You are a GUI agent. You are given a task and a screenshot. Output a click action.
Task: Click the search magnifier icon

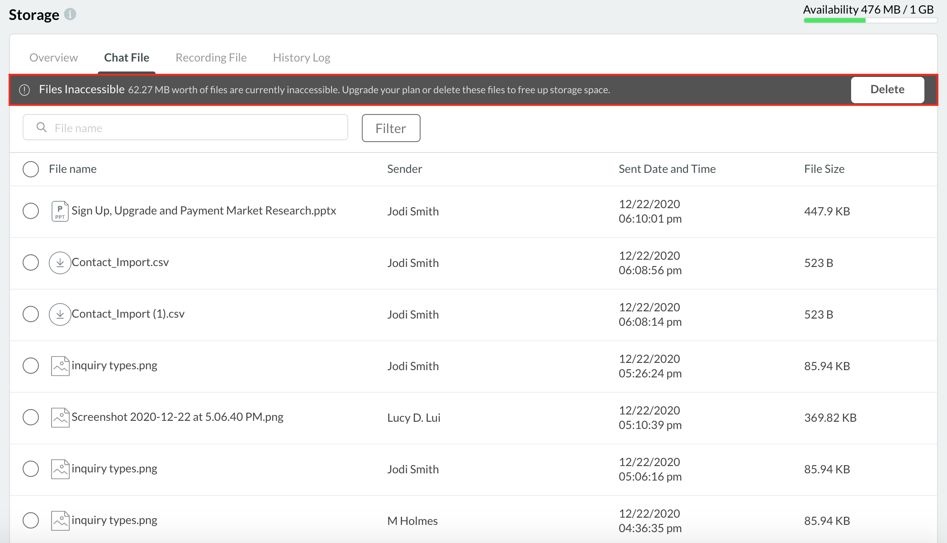tap(42, 128)
